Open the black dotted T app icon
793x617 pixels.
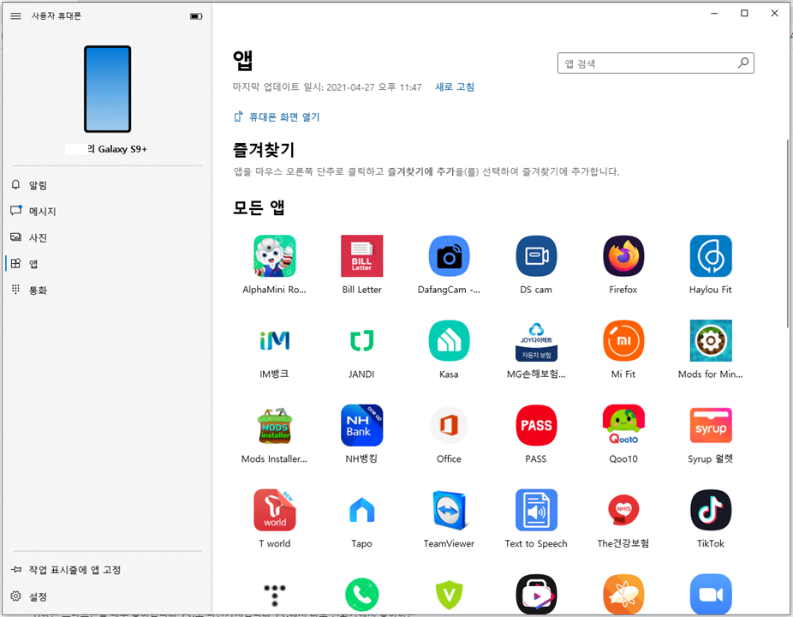[275, 594]
